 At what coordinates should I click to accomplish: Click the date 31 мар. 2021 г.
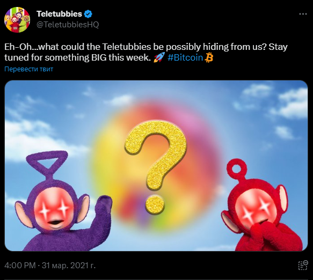(69, 266)
